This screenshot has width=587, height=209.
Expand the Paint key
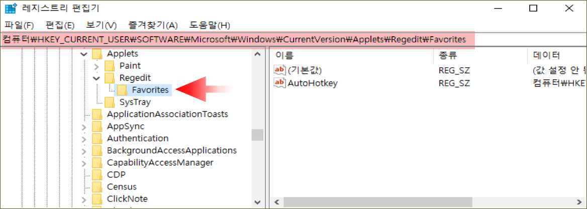click(96, 66)
